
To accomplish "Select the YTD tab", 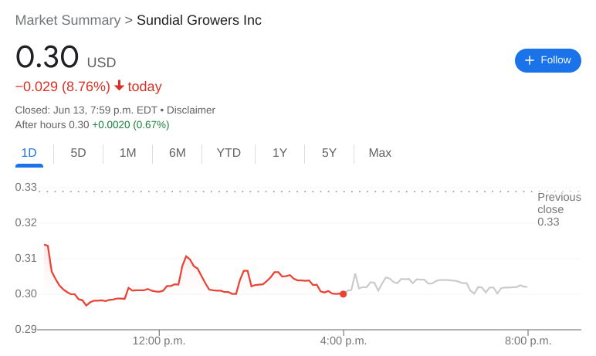I will coord(229,153).
